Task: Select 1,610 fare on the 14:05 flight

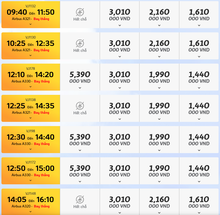Action: point(199,202)
